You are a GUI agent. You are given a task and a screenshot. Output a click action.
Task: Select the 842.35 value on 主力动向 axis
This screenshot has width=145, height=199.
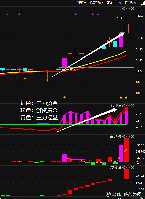pos(140,158)
